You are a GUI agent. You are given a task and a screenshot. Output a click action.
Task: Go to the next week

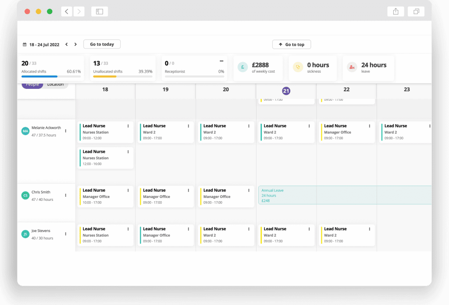[x=75, y=45]
